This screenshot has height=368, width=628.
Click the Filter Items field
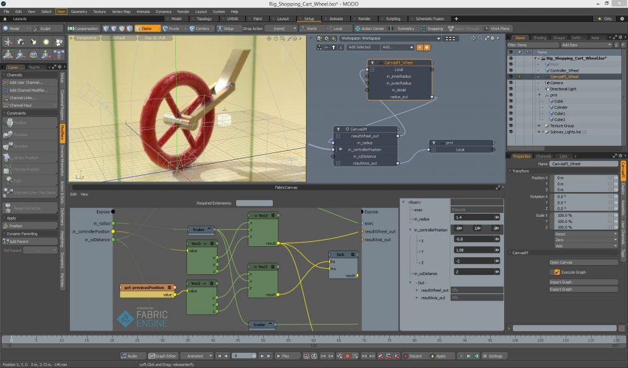[x=533, y=45]
